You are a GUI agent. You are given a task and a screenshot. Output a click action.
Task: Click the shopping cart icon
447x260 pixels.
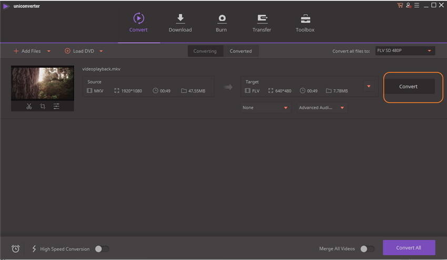pos(400,5)
